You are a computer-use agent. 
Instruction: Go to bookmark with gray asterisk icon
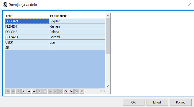pyautogui.click(x=77, y=91)
